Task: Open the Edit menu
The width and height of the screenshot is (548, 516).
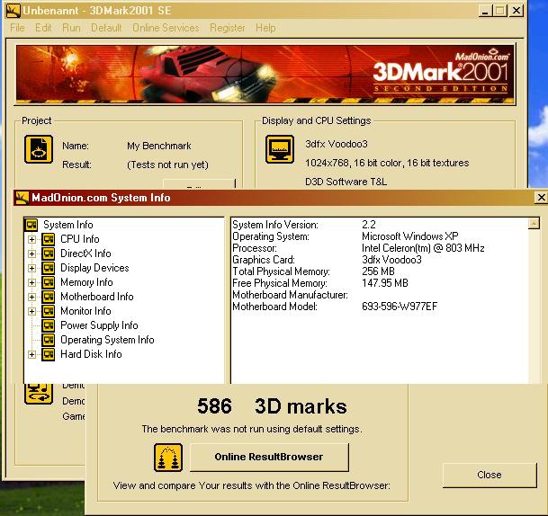Action: [43, 28]
